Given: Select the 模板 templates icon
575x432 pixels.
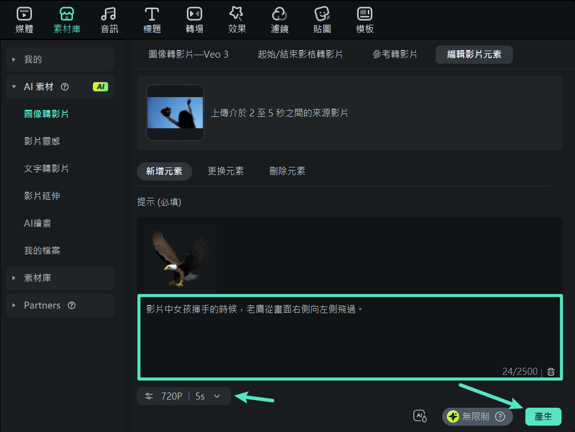Looking at the screenshot, I should click(364, 19).
